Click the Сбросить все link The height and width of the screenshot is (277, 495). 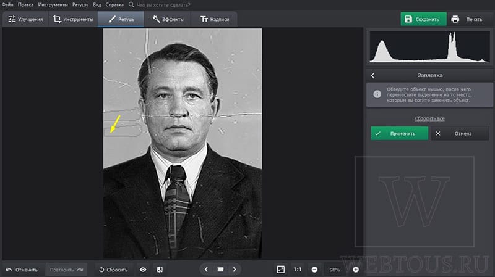(429, 118)
